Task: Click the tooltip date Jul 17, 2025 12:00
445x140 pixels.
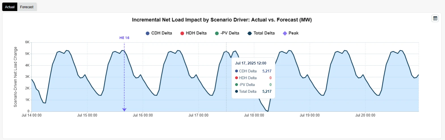Action: tap(251, 63)
